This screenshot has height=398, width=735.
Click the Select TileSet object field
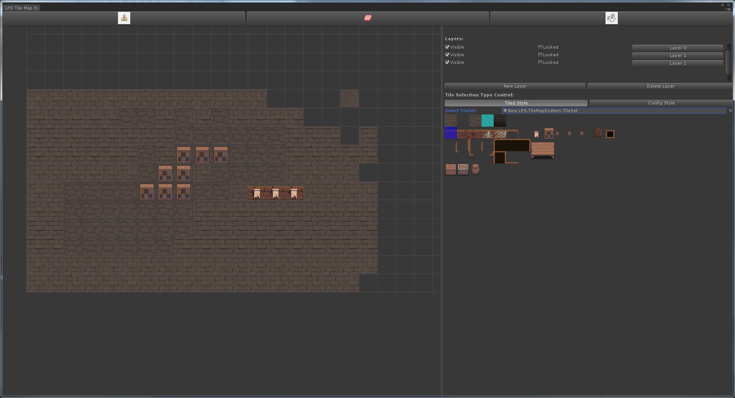click(x=614, y=111)
